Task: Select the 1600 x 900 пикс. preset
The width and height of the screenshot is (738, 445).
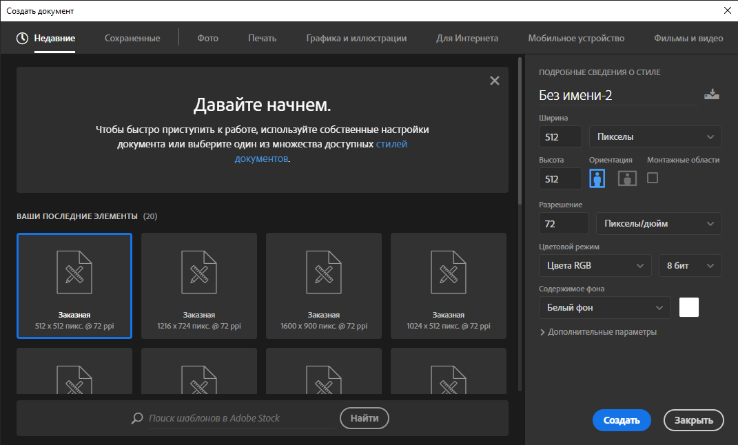Action: click(x=324, y=286)
